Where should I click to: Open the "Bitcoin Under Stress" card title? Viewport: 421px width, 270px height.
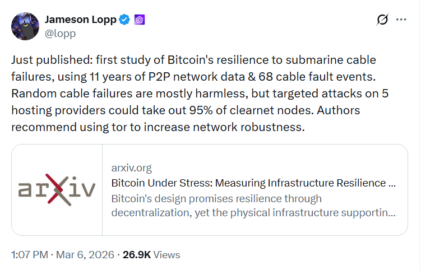coord(253,183)
